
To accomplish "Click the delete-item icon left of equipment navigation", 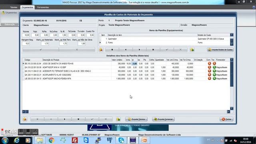I will (x=101, y=50).
